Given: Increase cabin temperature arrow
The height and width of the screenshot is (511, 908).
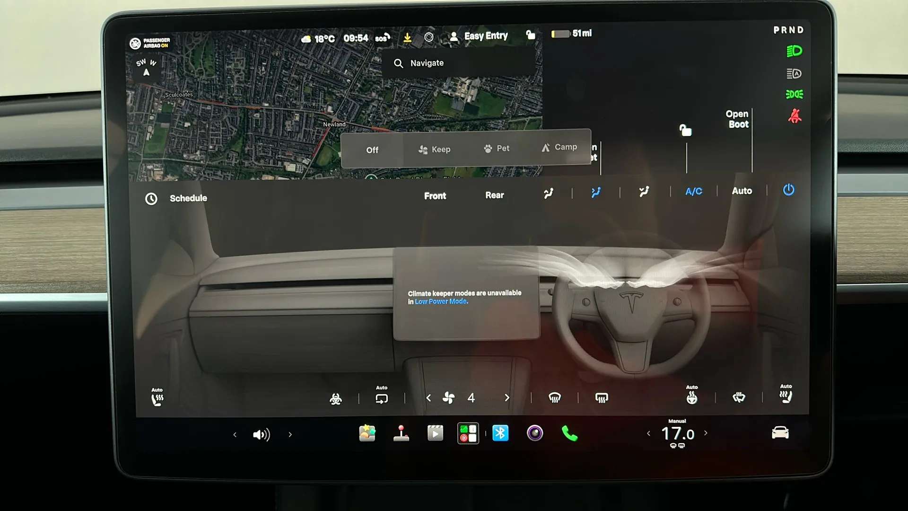Looking at the screenshot, I should pyautogui.click(x=706, y=432).
